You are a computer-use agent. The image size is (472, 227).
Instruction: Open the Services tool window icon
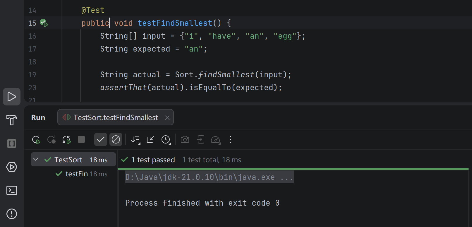12,167
